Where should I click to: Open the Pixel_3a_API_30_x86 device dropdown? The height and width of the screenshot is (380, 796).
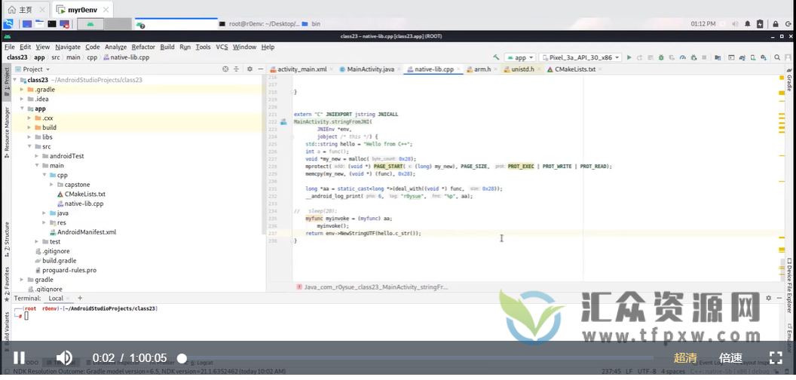pos(580,57)
